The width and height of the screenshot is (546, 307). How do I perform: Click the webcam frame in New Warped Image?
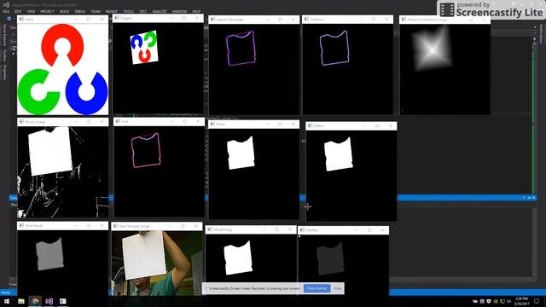click(x=157, y=263)
